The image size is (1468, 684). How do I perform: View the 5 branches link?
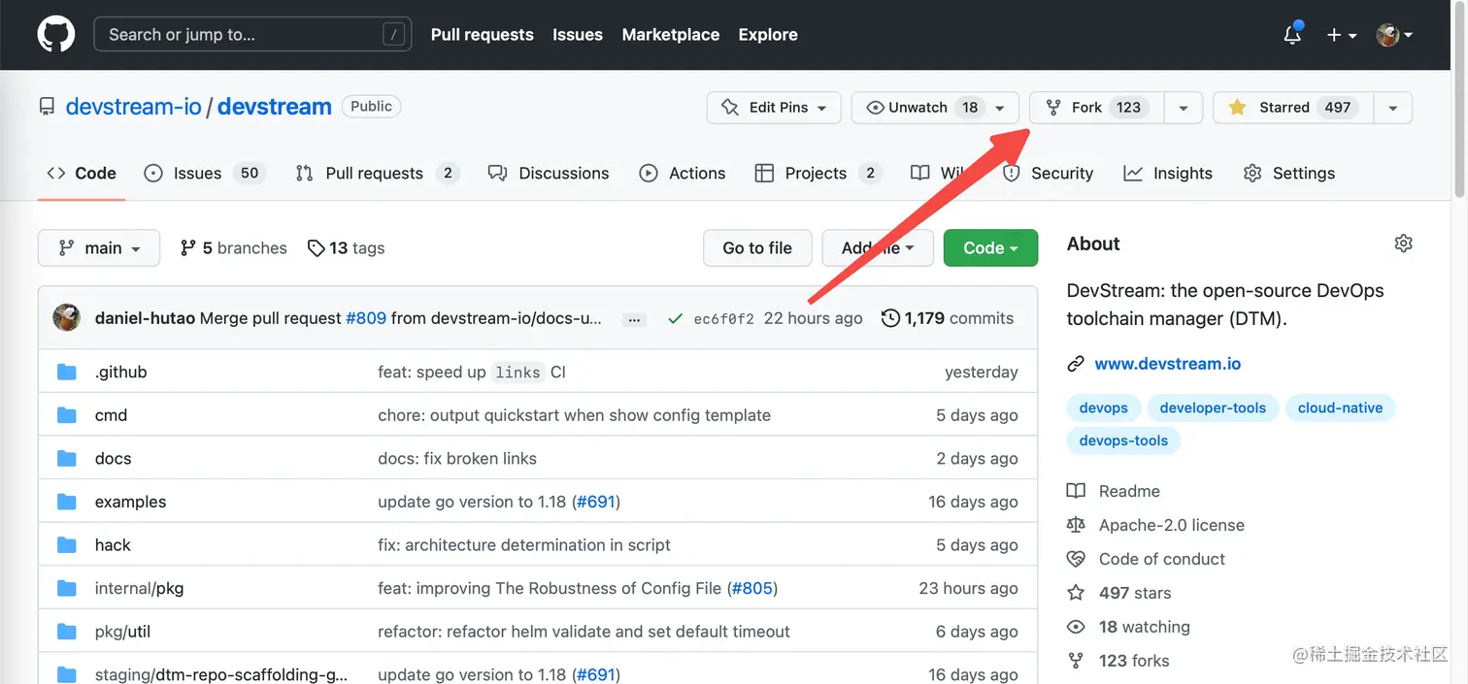[x=234, y=248]
